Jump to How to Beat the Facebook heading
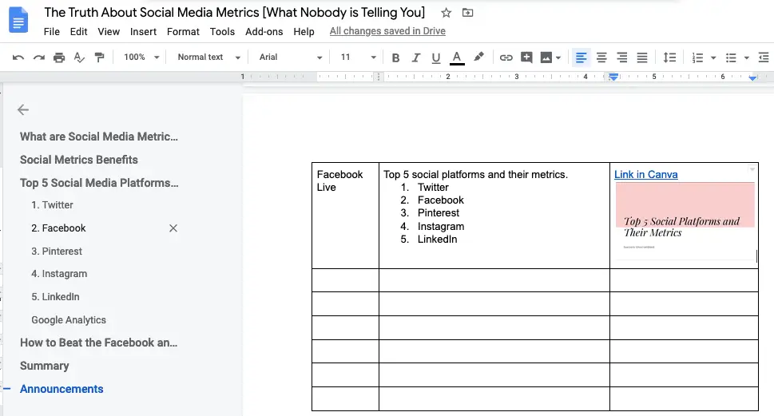The width and height of the screenshot is (774, 416). 99,343
